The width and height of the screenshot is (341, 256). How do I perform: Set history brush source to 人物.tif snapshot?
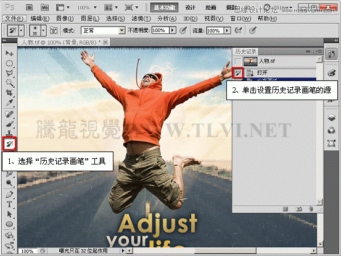coord(238,61)
